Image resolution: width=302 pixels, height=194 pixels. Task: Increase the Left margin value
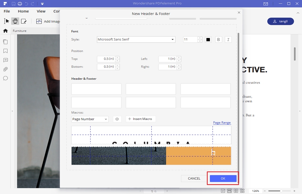click(x=179, y=58)
